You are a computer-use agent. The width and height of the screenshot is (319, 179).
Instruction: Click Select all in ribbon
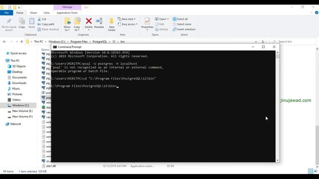point(180,19)
